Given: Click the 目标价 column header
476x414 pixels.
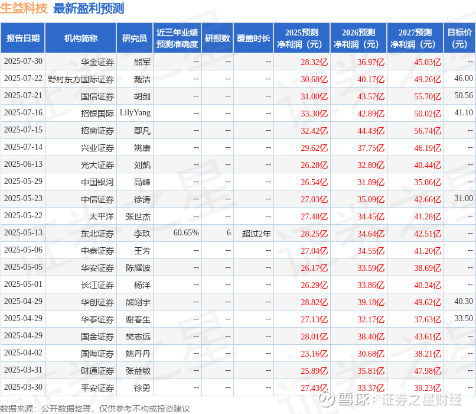Looking at the screenshot, I should tap(459, 38).
